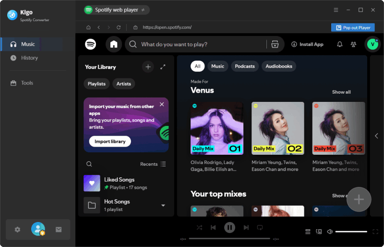Pause playback

point(229,228)
